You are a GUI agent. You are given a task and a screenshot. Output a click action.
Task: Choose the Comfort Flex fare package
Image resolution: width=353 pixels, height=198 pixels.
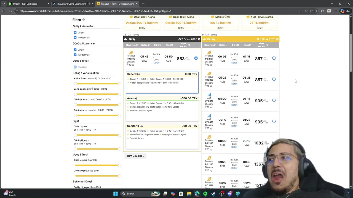point(162,136)
